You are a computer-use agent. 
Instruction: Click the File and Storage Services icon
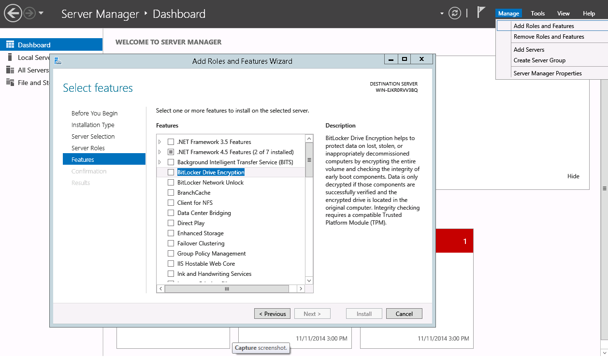pyautogui.click(x=10, y=83)
